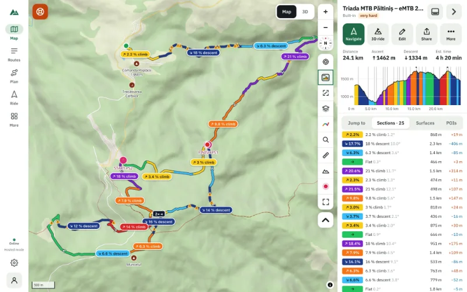This screenshot has width=467, height=292.
Task: Click the orange 9.8% section badge
Action: tap(353, 198)
